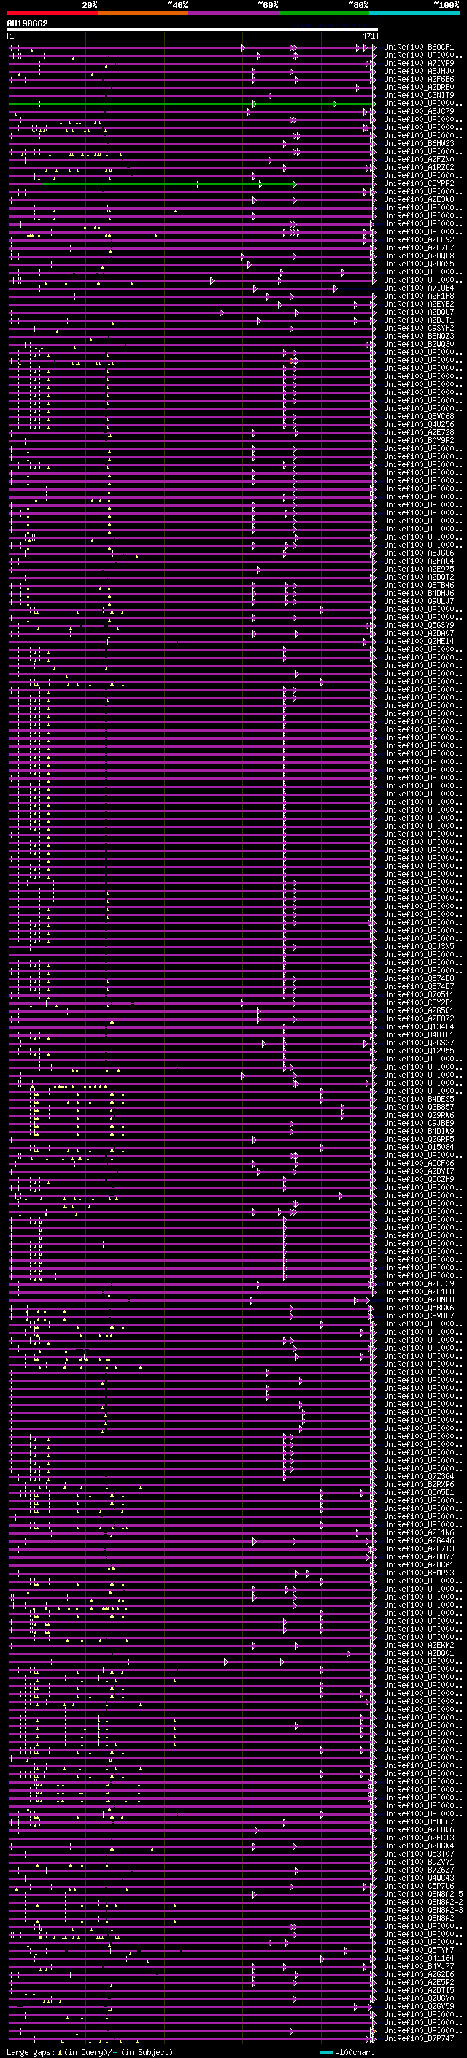Open hit UniRef100_Q5JSX5
This screenshot has height=2058, width=467.
[x=419, y=946]
